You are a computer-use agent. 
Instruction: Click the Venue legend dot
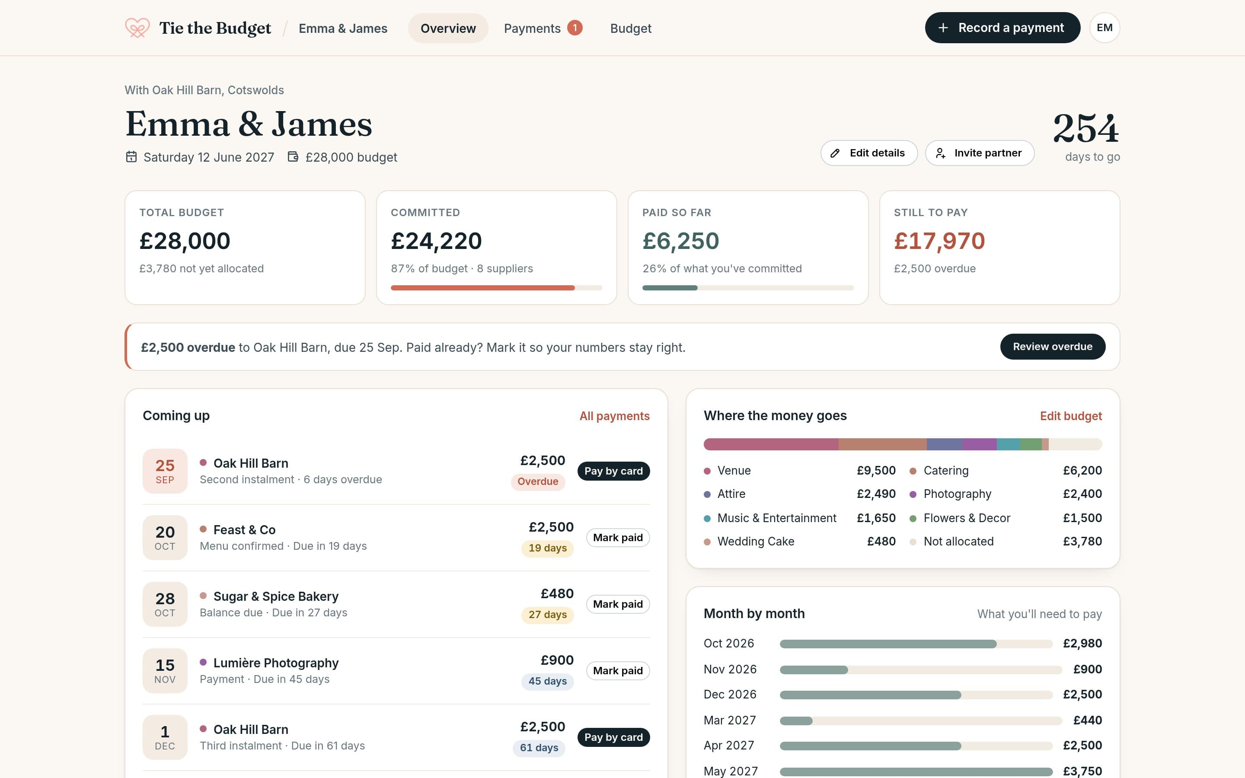707,471
